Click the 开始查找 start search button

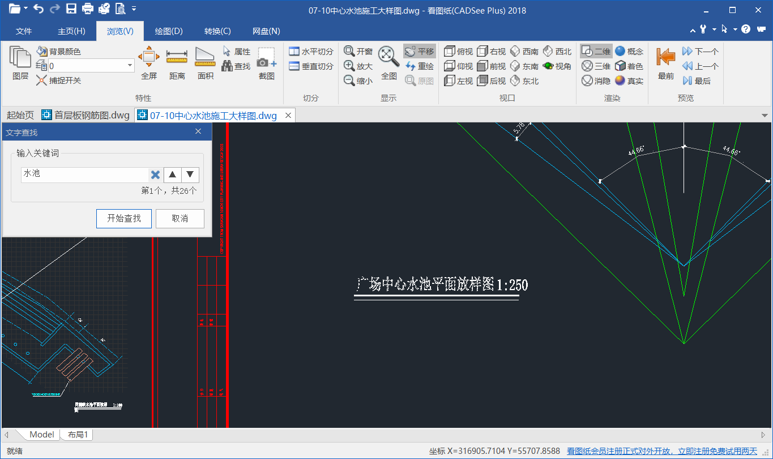coord(124,218)
